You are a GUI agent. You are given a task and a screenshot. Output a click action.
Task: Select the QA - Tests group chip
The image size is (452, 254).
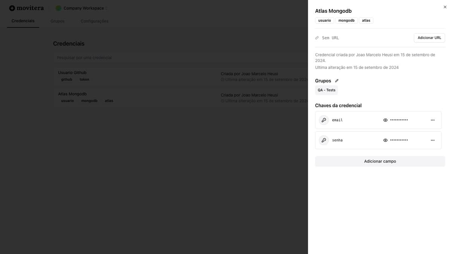(x=326, y=90)
